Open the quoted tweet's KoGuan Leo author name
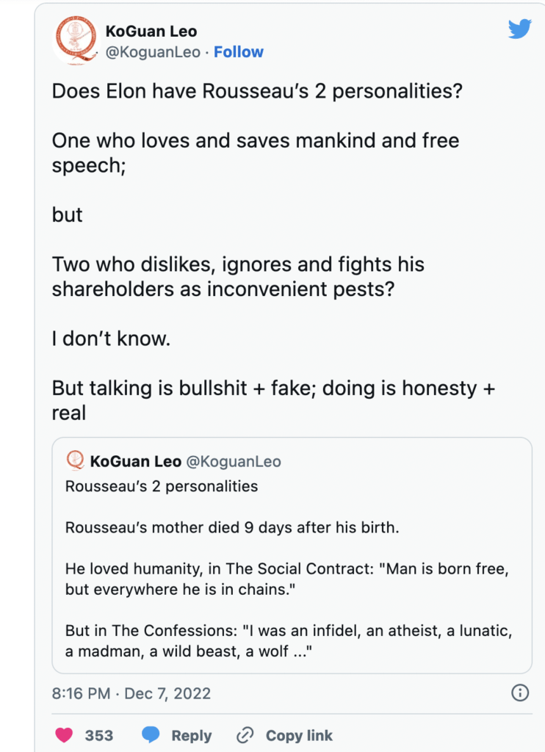The width and height of the screenshot is (545, 752). (136, 461)
